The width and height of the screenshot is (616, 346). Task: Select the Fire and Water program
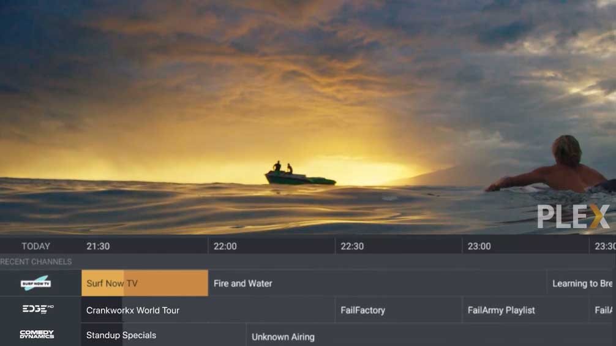[x=377, y=283]
